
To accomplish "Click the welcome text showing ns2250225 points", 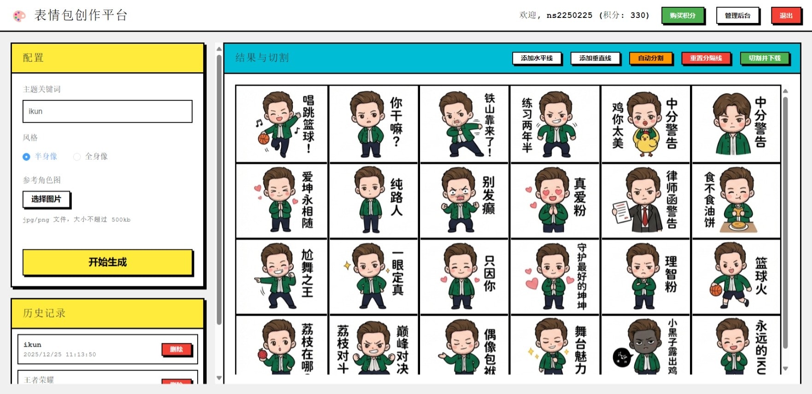I will pyautogui.click(x=584, y=15).
